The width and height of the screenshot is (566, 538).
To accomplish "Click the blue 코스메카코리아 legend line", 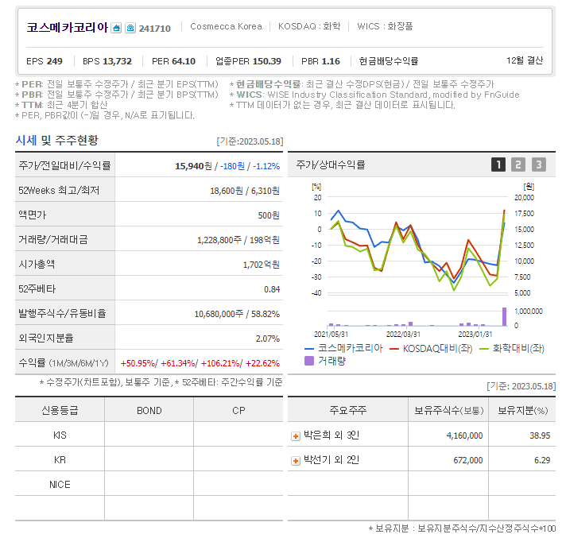I will coord(309,349).
